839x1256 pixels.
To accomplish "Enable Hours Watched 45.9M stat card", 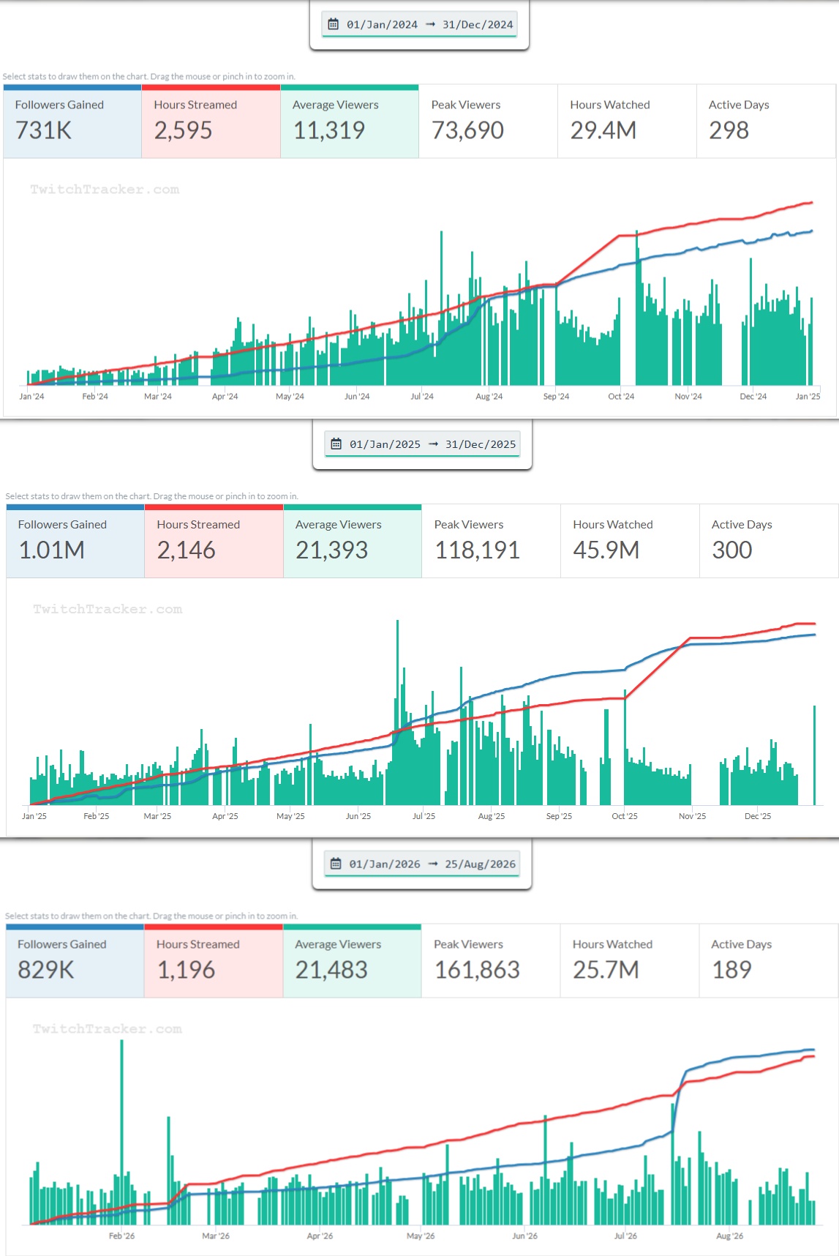I will pyautogui.click(x=630, y=541).
